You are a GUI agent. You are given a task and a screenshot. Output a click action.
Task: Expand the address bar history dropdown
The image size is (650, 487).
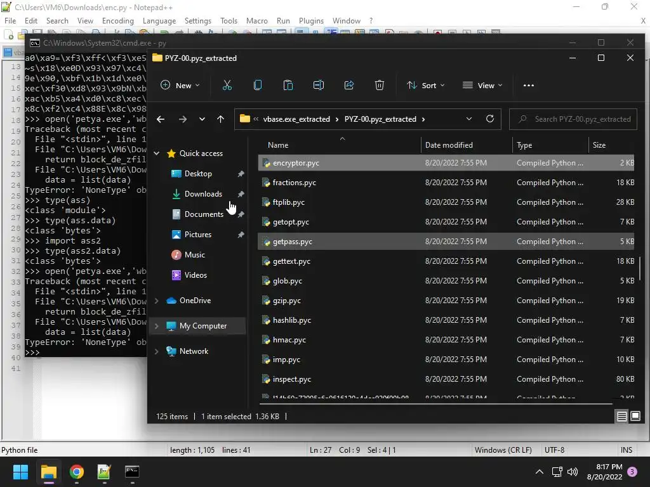pyautogui.click(x=469, y=119)
